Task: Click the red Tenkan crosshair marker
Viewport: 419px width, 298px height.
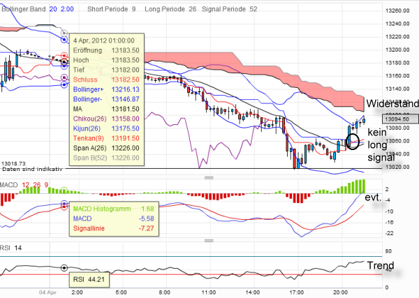Action: (x=64, y=56)
